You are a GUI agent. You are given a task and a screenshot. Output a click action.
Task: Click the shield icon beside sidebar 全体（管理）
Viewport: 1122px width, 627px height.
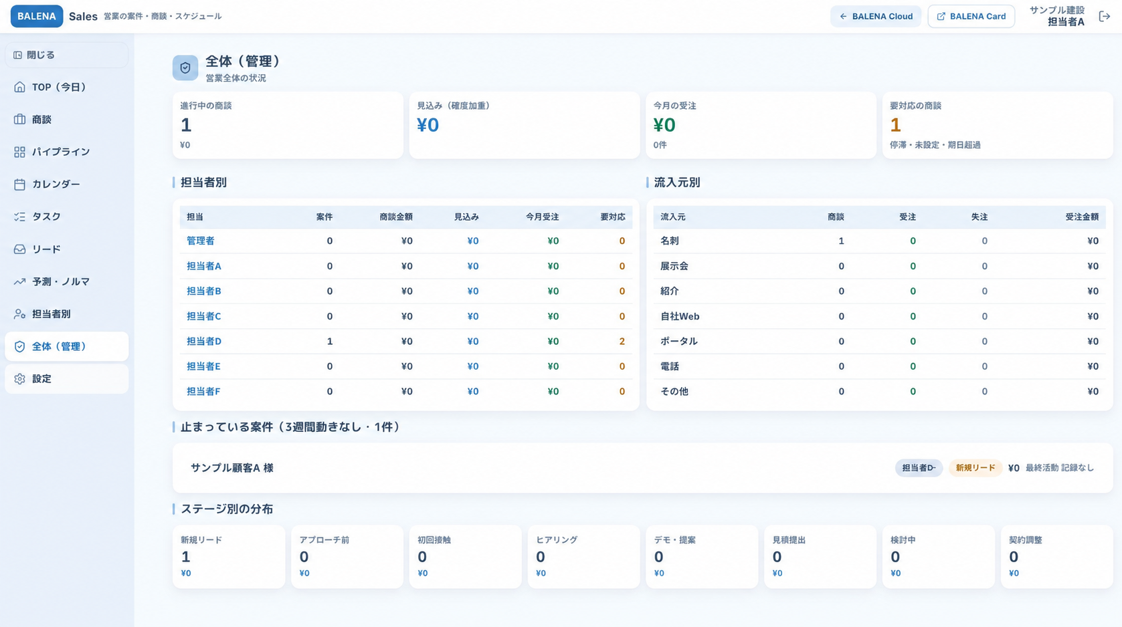click(19, 346)
